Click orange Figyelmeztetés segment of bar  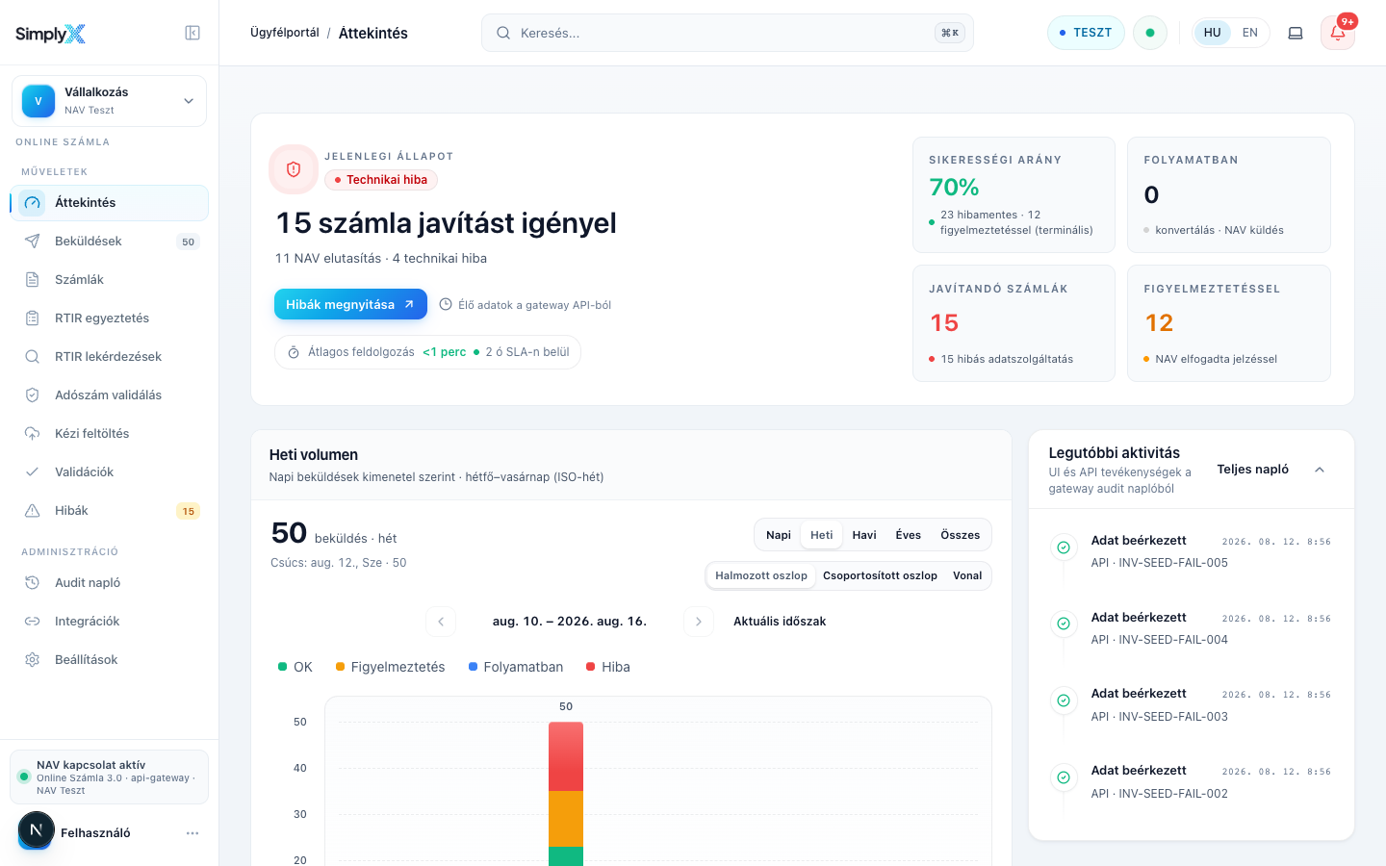click(566, 819)
